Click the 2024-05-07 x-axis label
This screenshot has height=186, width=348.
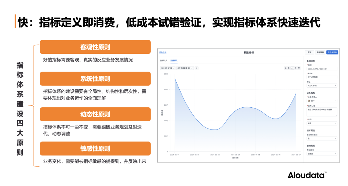point(296,155)
